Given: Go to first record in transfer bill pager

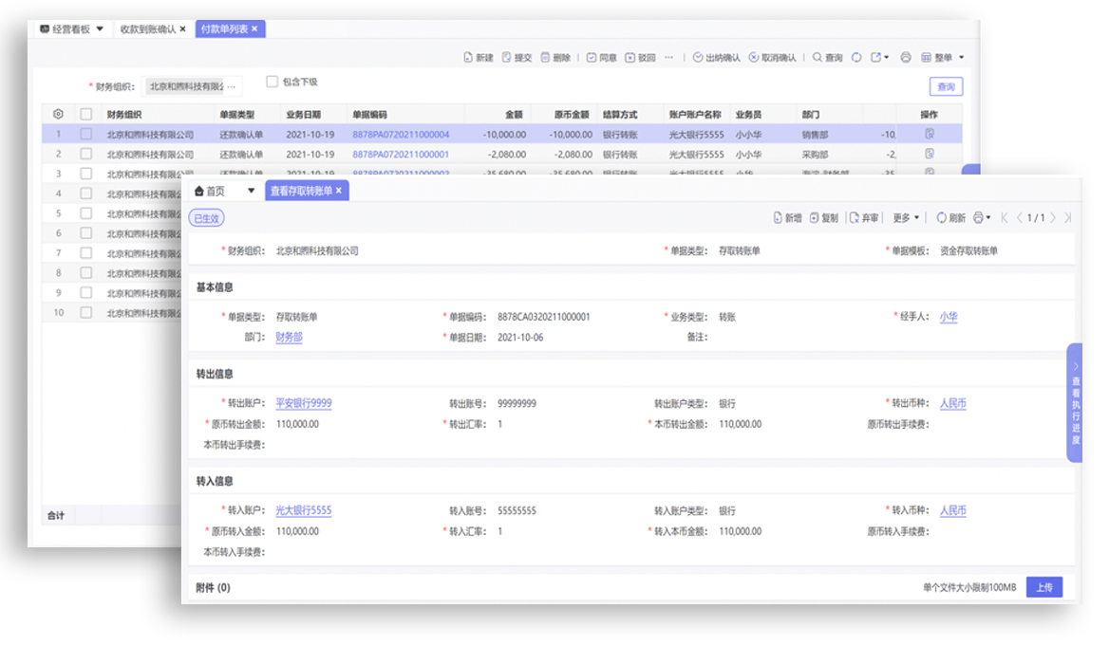Looking at the screenshot, I should (x=1005, y=217).
